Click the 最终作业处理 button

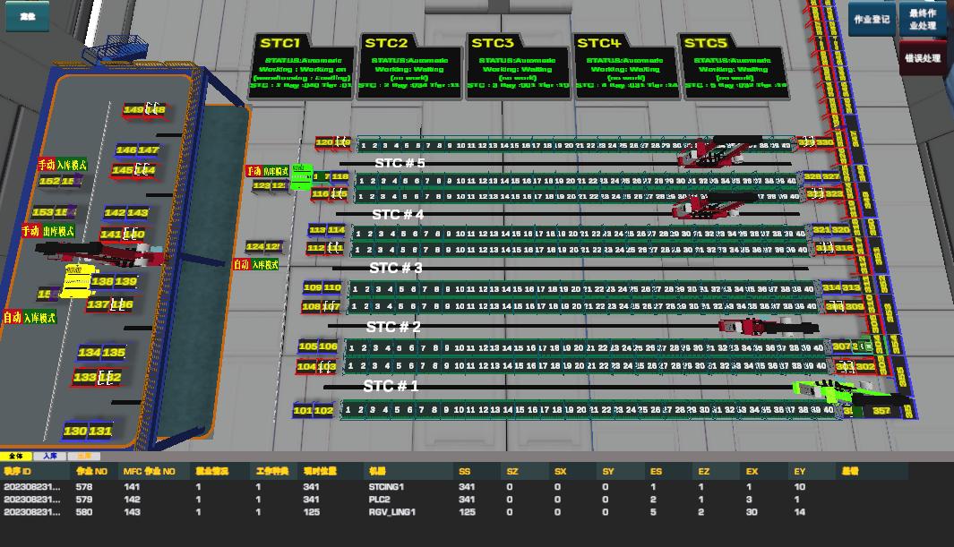pos(923,20)
